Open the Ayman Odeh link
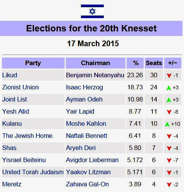Screen dimensions: 184x192 pyautogui.click(x=84, y=100)
